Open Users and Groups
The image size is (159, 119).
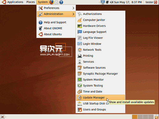(x=100, y=109)
